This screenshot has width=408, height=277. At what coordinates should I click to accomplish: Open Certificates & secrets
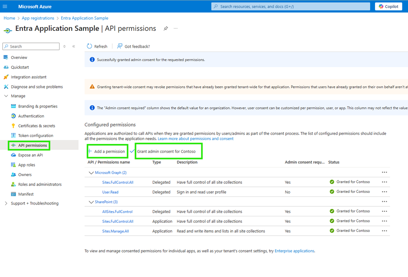[36, 126]
